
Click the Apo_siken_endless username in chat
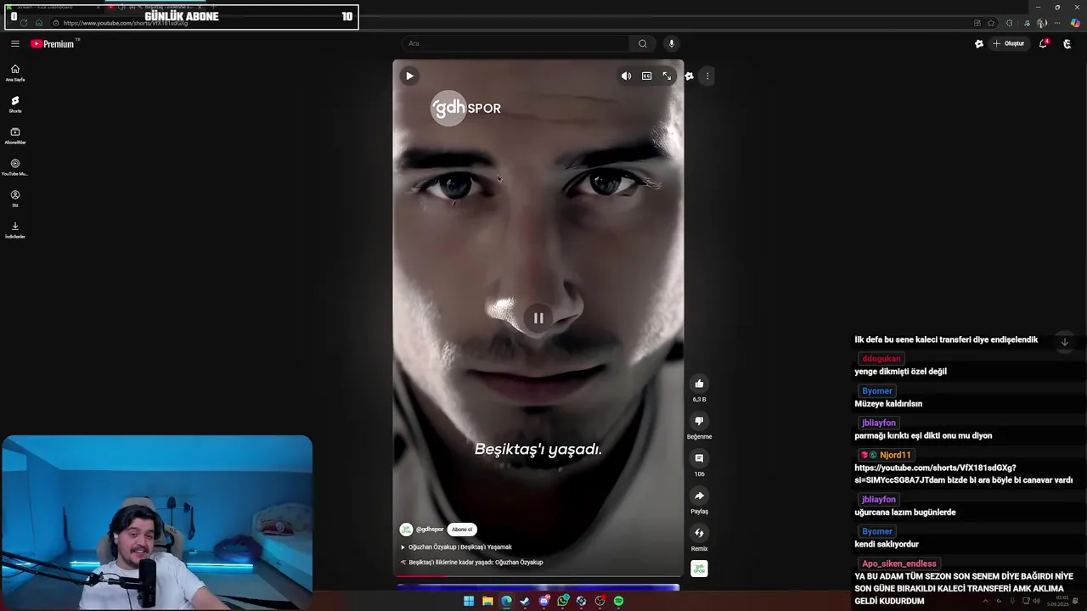[898, 563]
